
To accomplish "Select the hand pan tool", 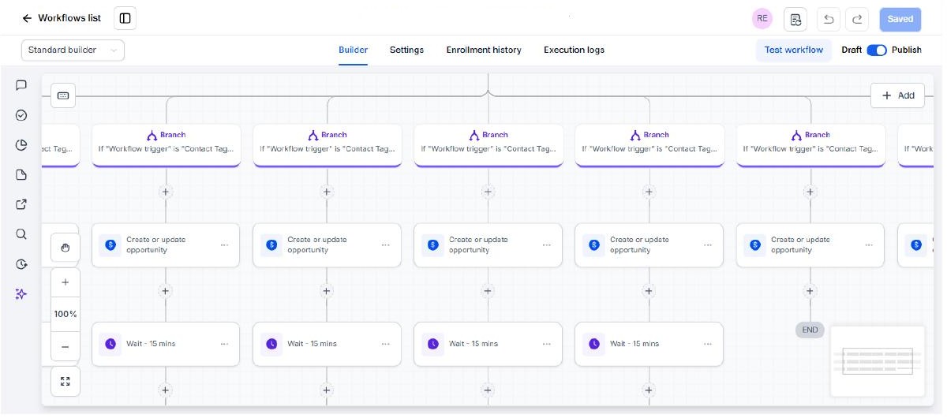I will tap(65, 248).
